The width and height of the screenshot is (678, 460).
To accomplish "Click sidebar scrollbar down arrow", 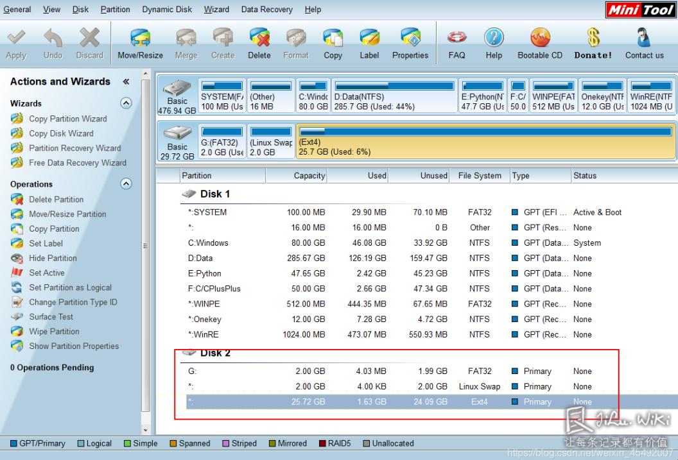I will 146,430.
